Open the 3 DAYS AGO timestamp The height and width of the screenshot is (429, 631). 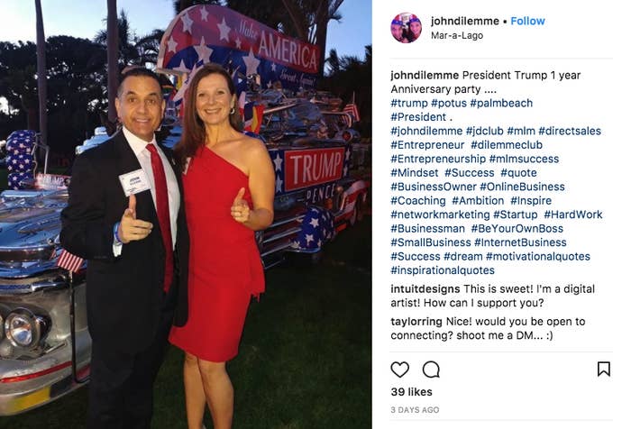pos(415,410)
